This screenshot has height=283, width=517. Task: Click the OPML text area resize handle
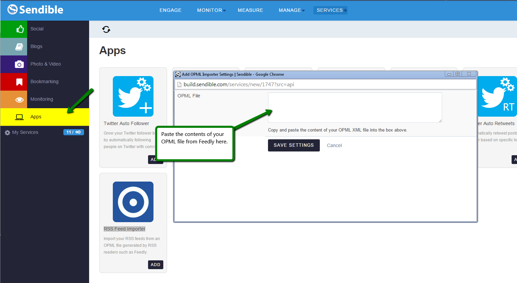(x=440, y=121)
